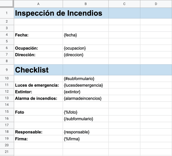The image size is (172, 156).
Task: Select the {responsable} placeholder cell
Action: click(85, 132)
